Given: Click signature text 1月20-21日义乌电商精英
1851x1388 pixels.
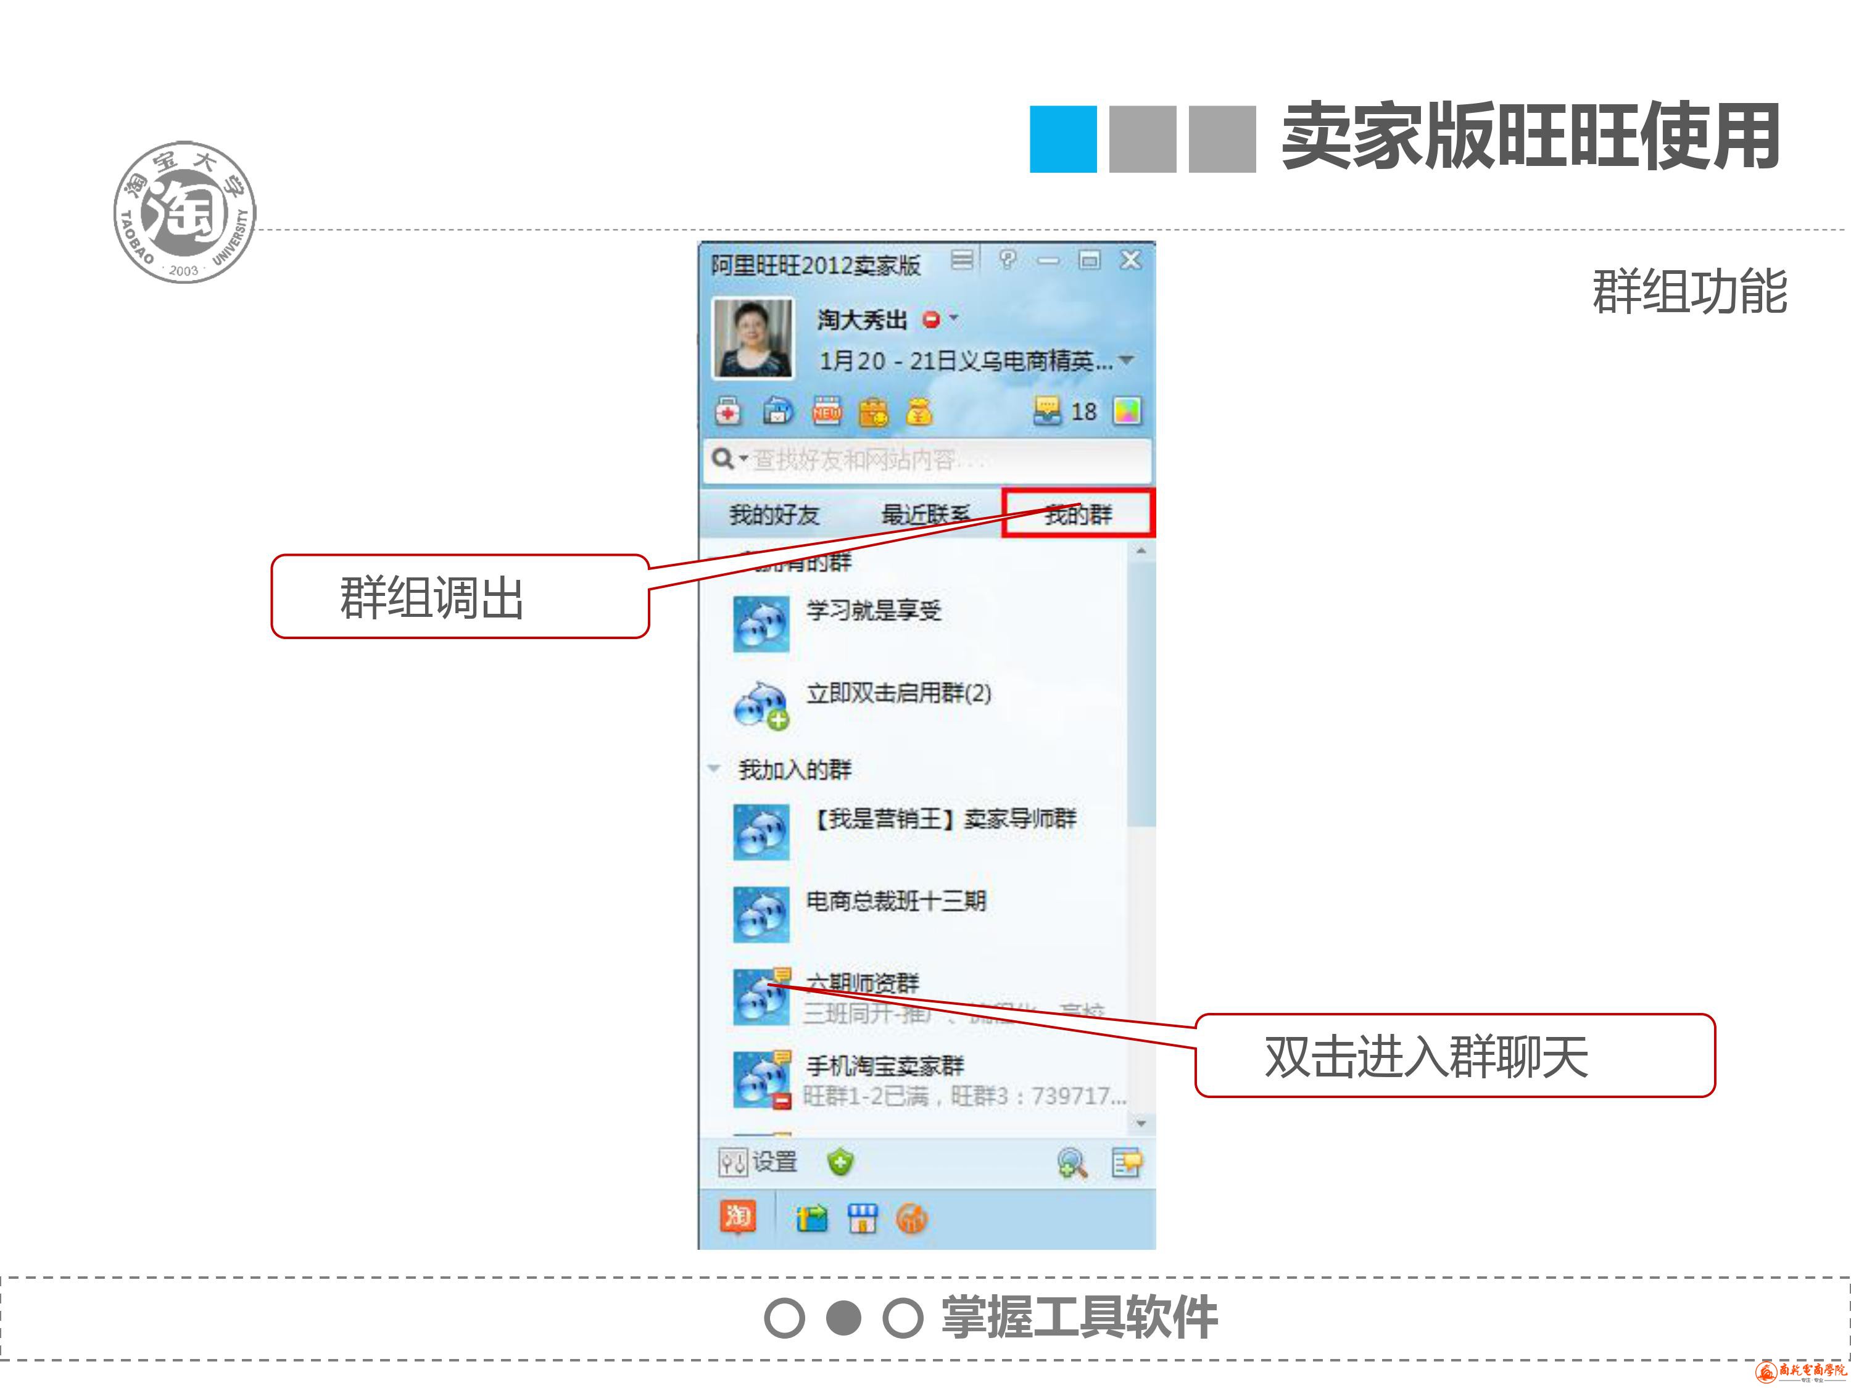Looking at the screenshot, I should point(966,361).
